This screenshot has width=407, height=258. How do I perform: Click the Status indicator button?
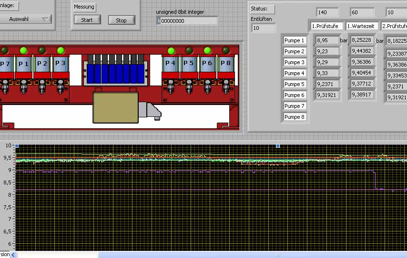click(263, 9)
